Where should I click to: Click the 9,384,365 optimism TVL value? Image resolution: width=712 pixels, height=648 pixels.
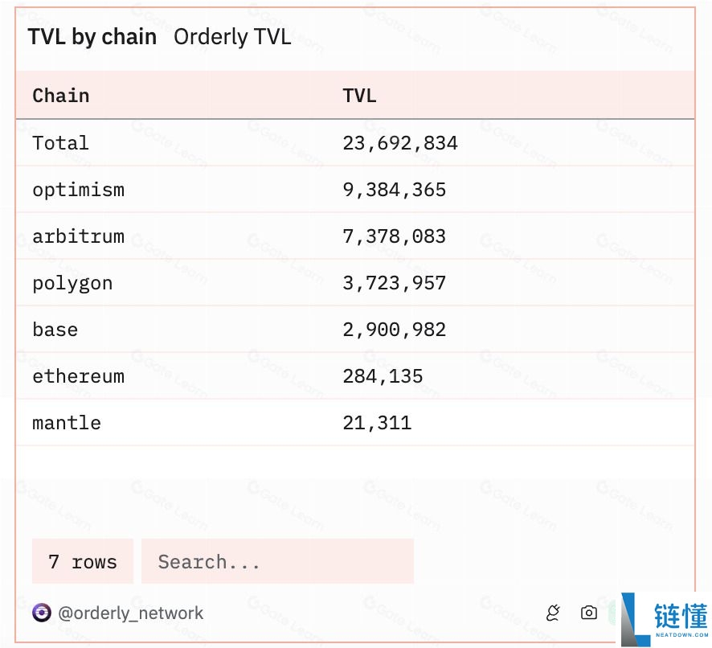pyautogui.click(x=394, y=190)
